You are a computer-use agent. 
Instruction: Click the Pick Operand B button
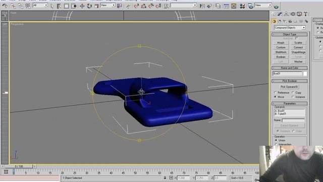pos(289,87)
